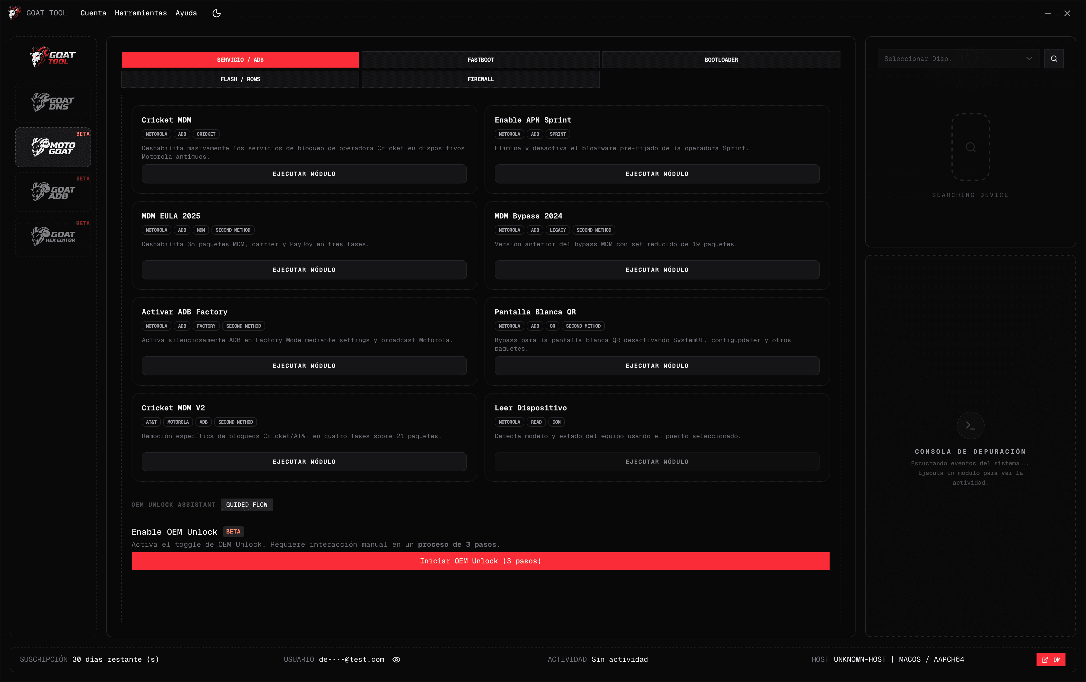Run the Activar ADB Factory module
Screen dimensions: 1086x682
(x=304, y=366)
